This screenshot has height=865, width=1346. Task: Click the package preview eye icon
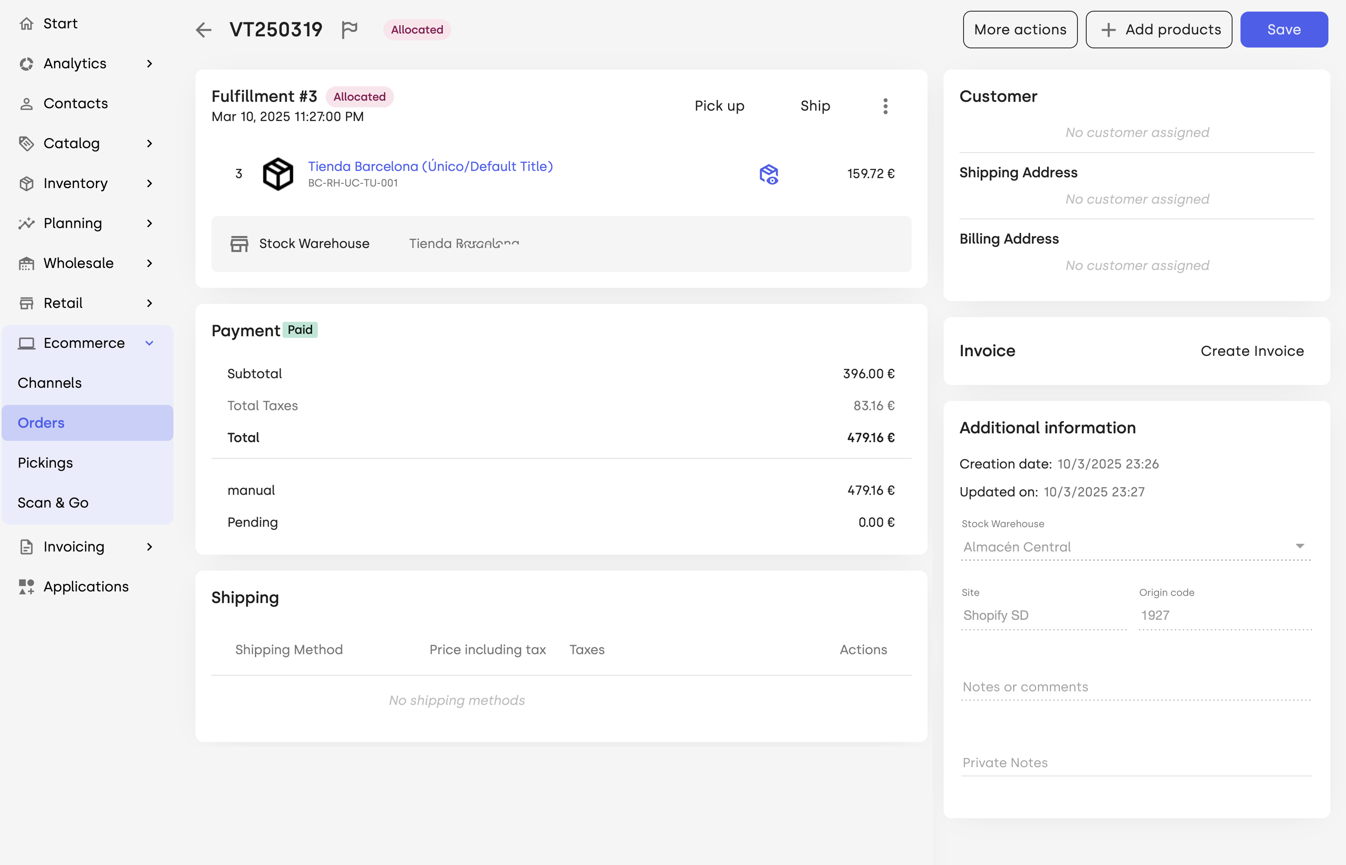point(769,174)
